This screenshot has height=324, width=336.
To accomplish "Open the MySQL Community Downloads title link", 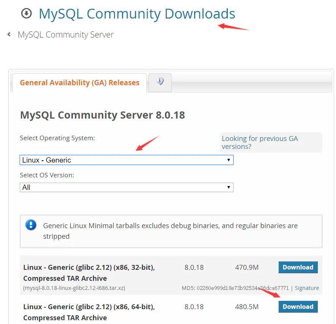I will tap(137, 14).
